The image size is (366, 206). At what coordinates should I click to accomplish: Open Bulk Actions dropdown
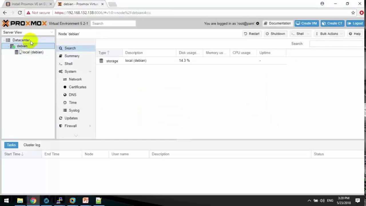point(329,34)
